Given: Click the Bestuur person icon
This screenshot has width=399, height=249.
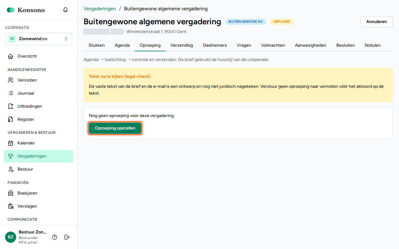Looking at the screenshot, I should [11, 169].
